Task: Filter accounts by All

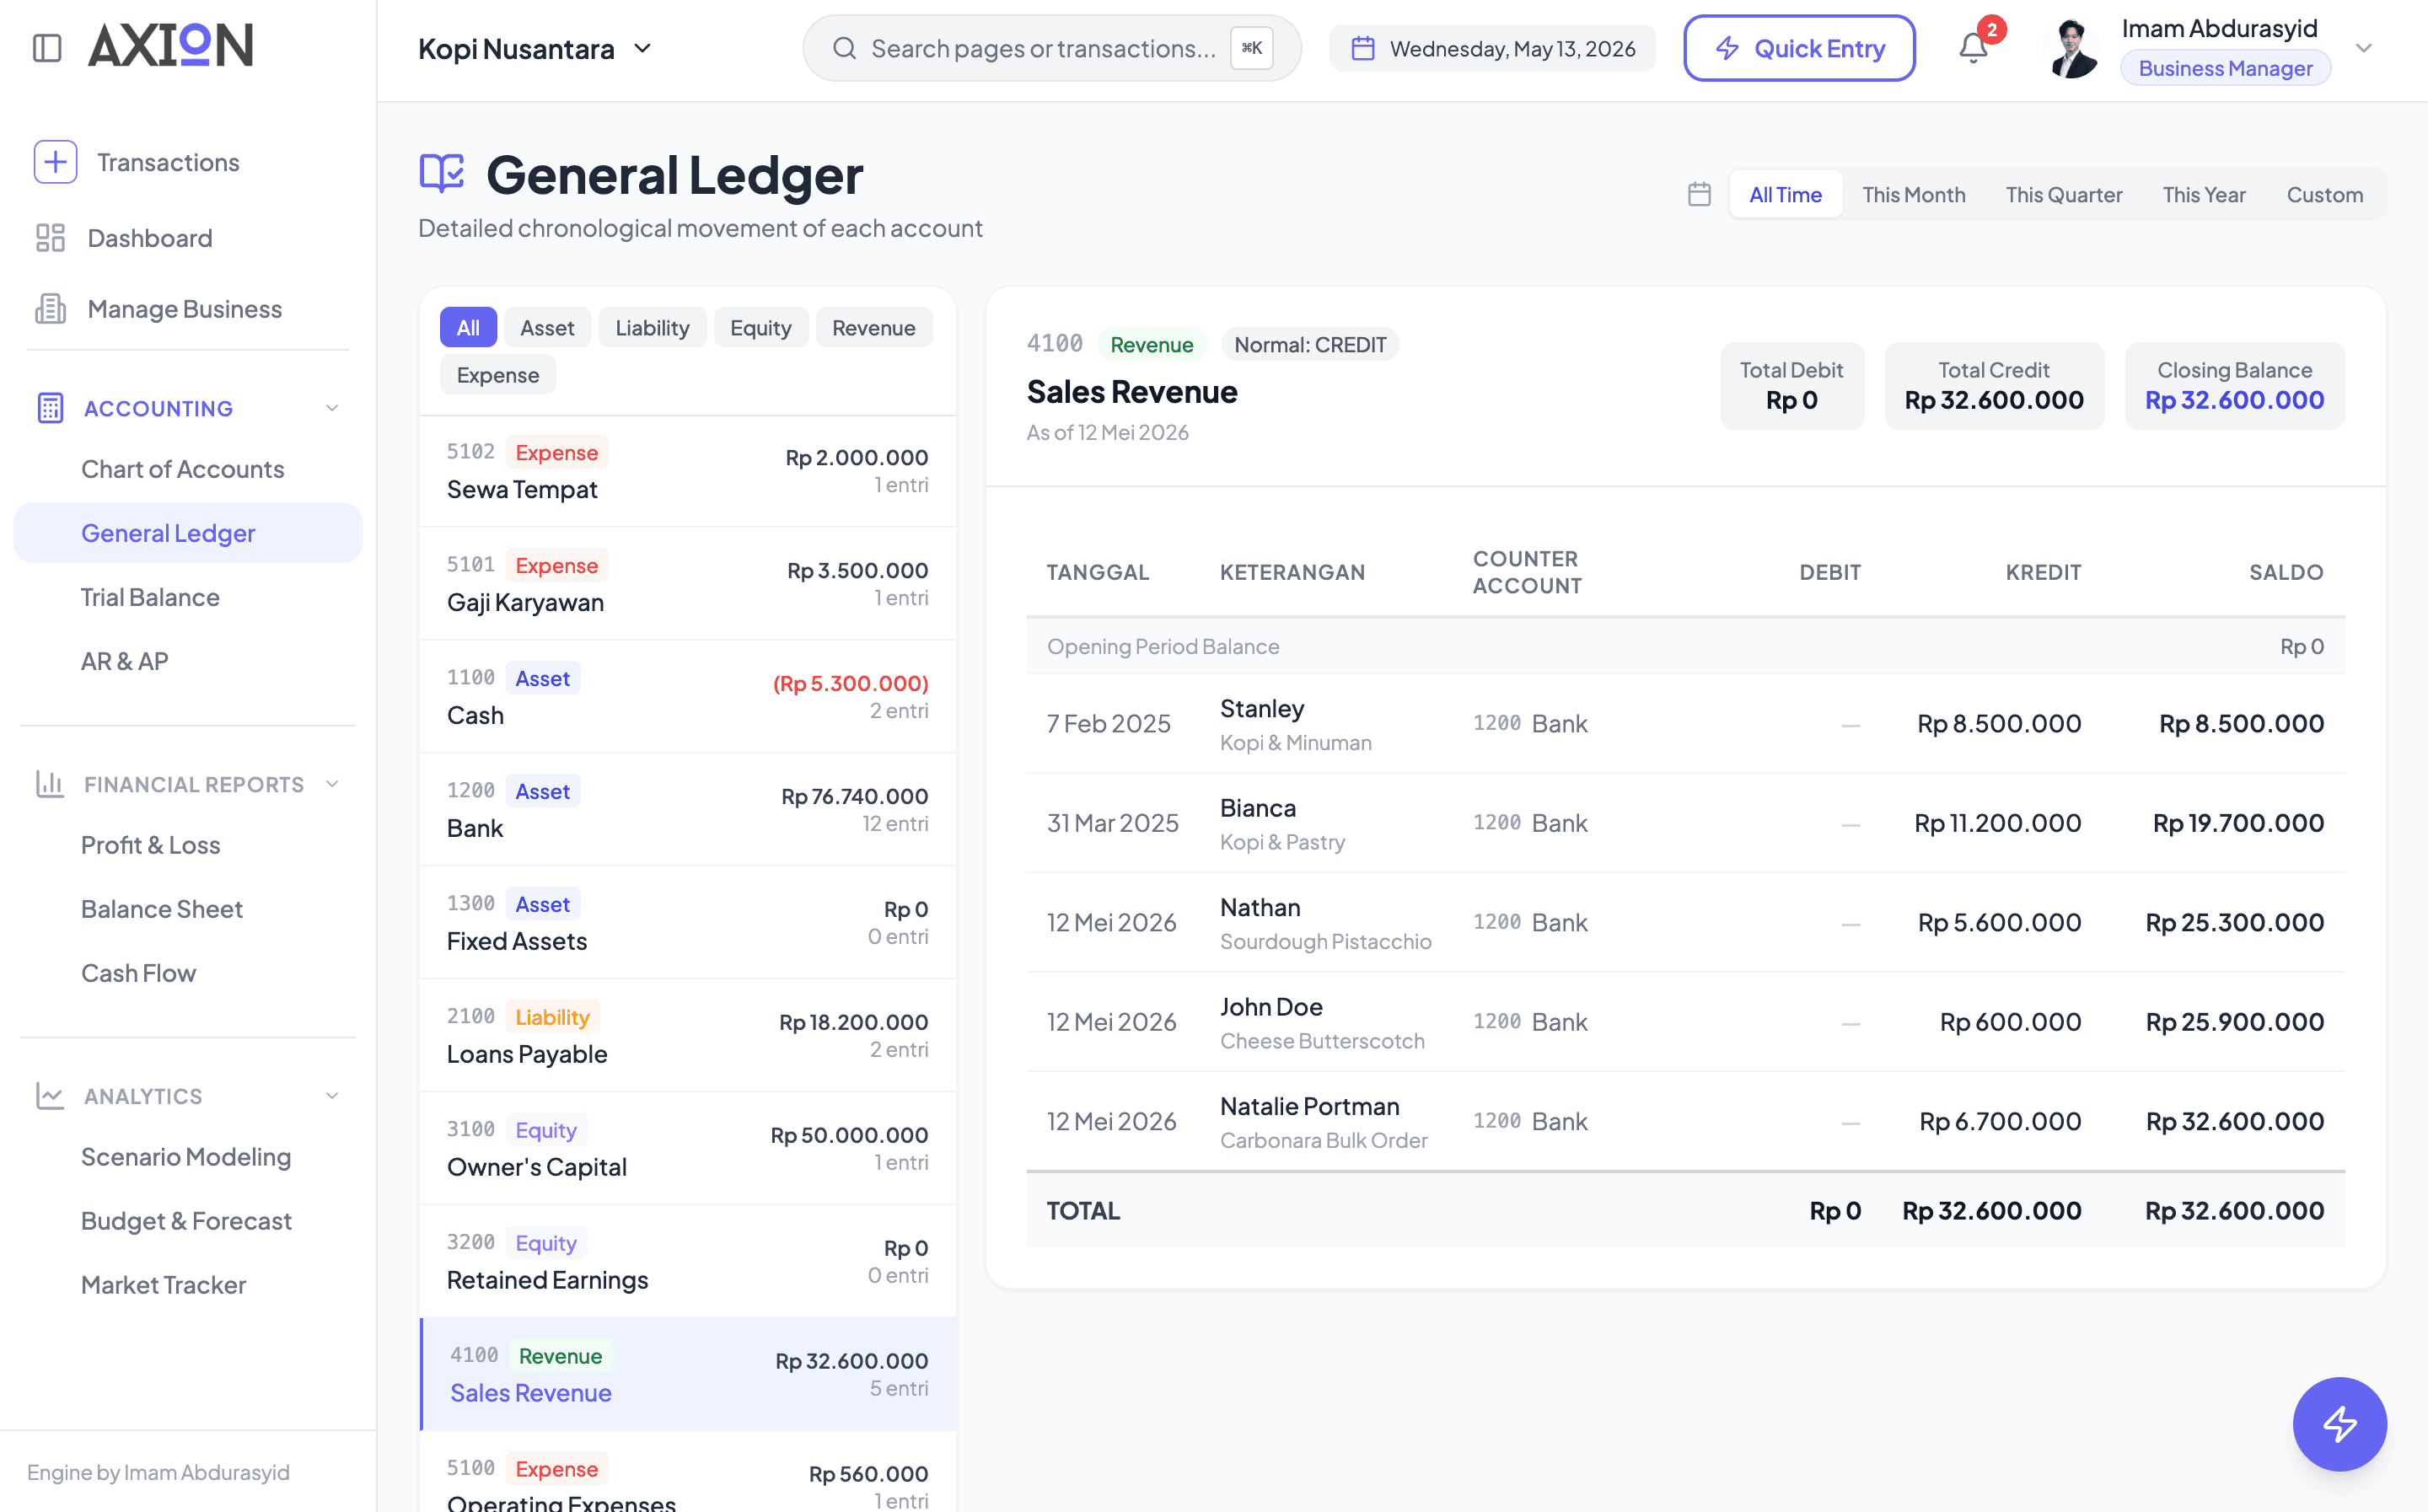Action: point(468,328)
